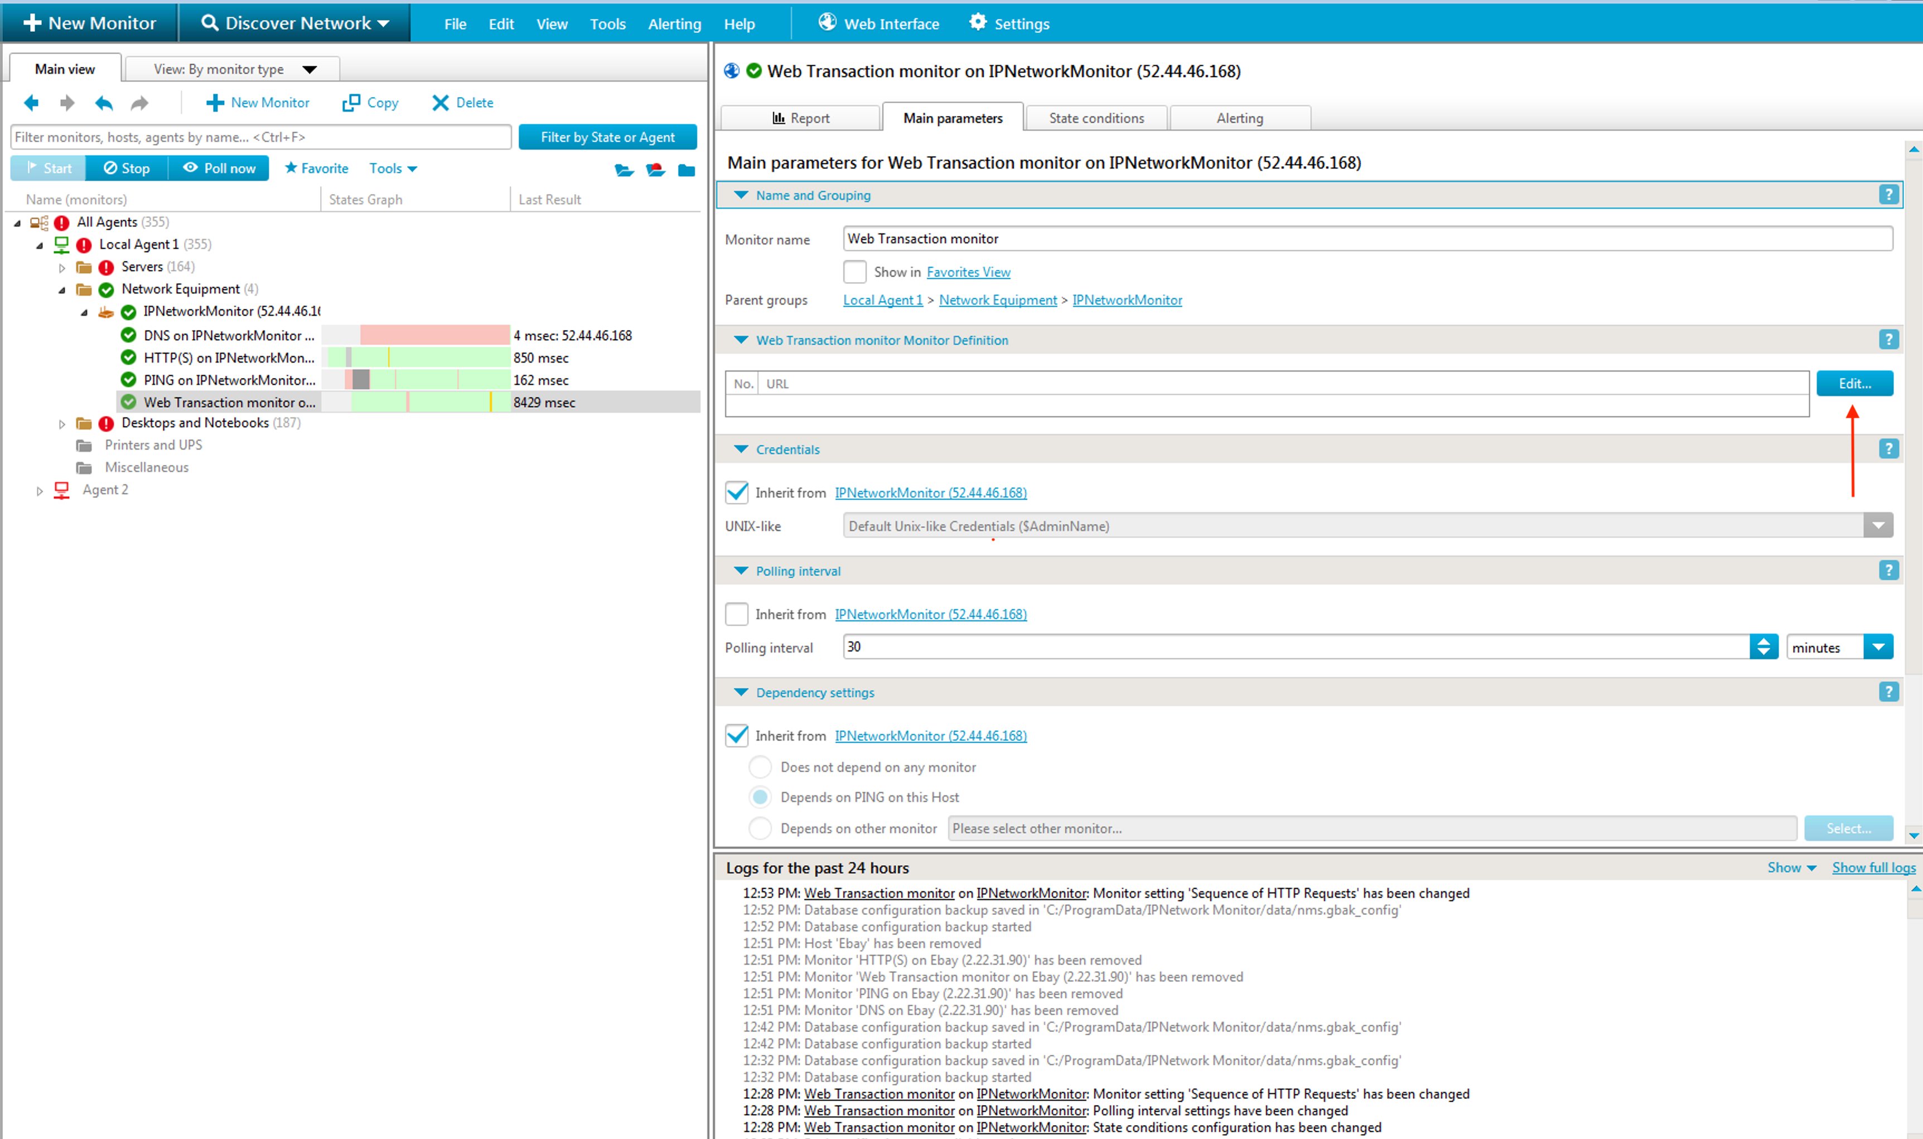Click the plain blue folder icon

687,170
